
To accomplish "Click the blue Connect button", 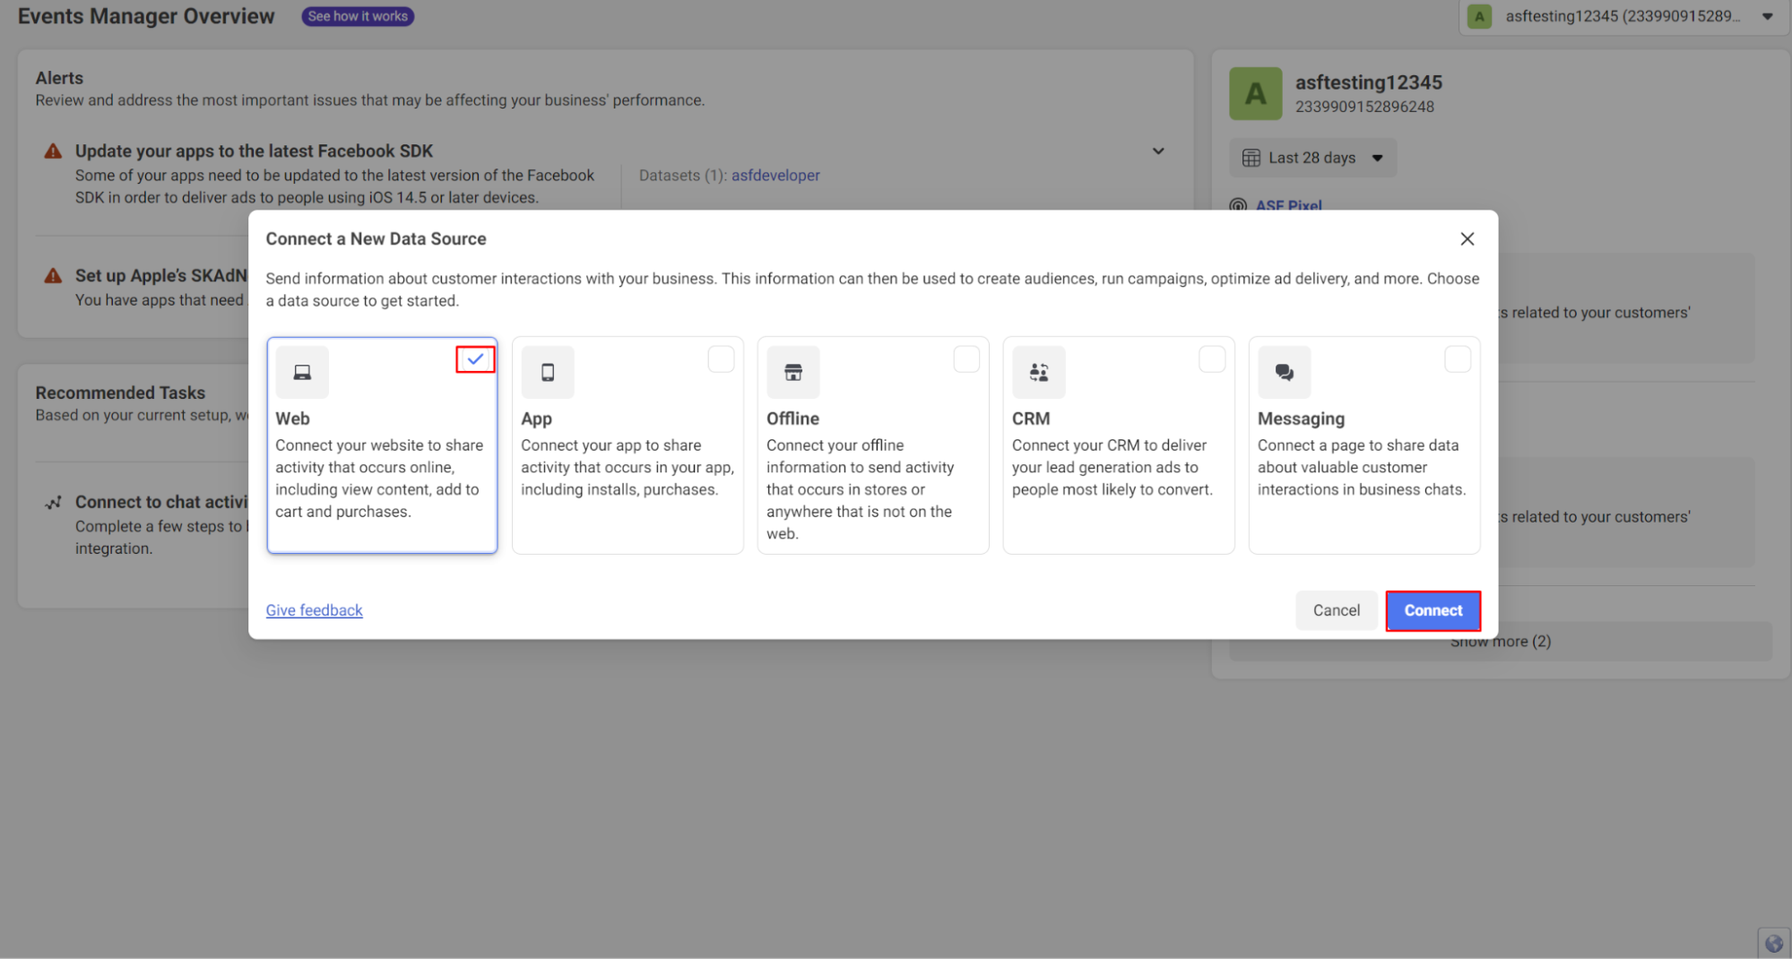I will 1433,610.
